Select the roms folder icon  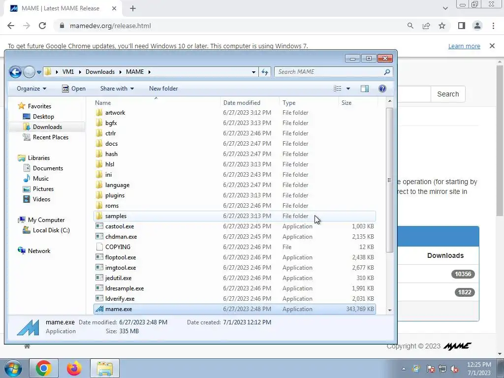tap(99, 206)
